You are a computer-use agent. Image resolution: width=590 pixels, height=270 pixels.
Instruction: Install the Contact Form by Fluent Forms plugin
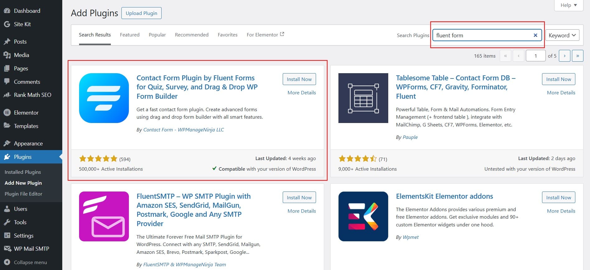[299, 79]
